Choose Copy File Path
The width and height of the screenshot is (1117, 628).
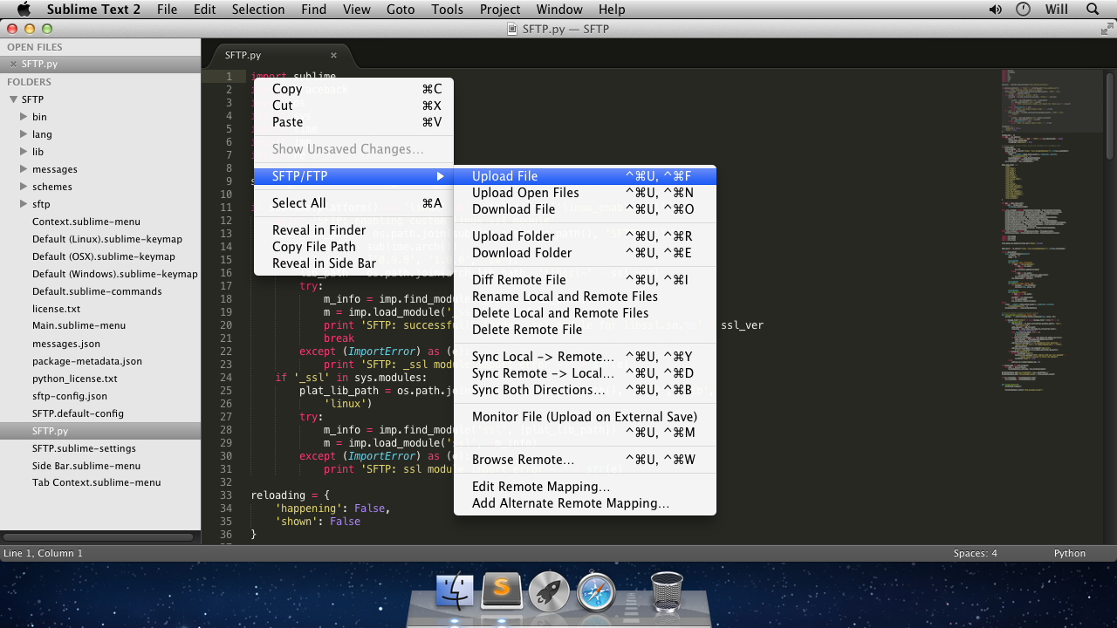coord(353,247)
